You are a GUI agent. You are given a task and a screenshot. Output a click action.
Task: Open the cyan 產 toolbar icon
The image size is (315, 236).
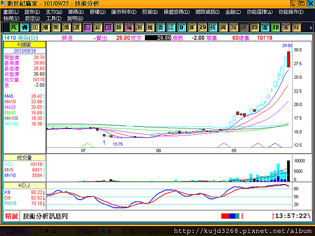coord(265,27)
